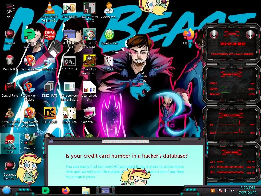The height and width of the screenshot is (196, 261).
Task: Launch Peggle Deluxe from the desktop
Action: pyautogui.click(x=30, y=63)
